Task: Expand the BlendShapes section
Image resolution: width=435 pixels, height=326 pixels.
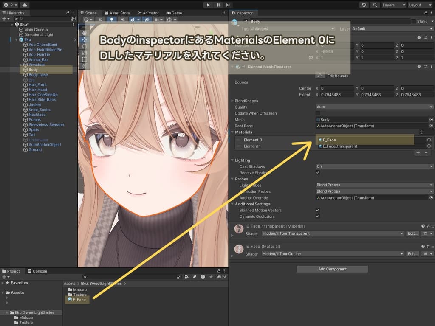Action: (233, 101)
